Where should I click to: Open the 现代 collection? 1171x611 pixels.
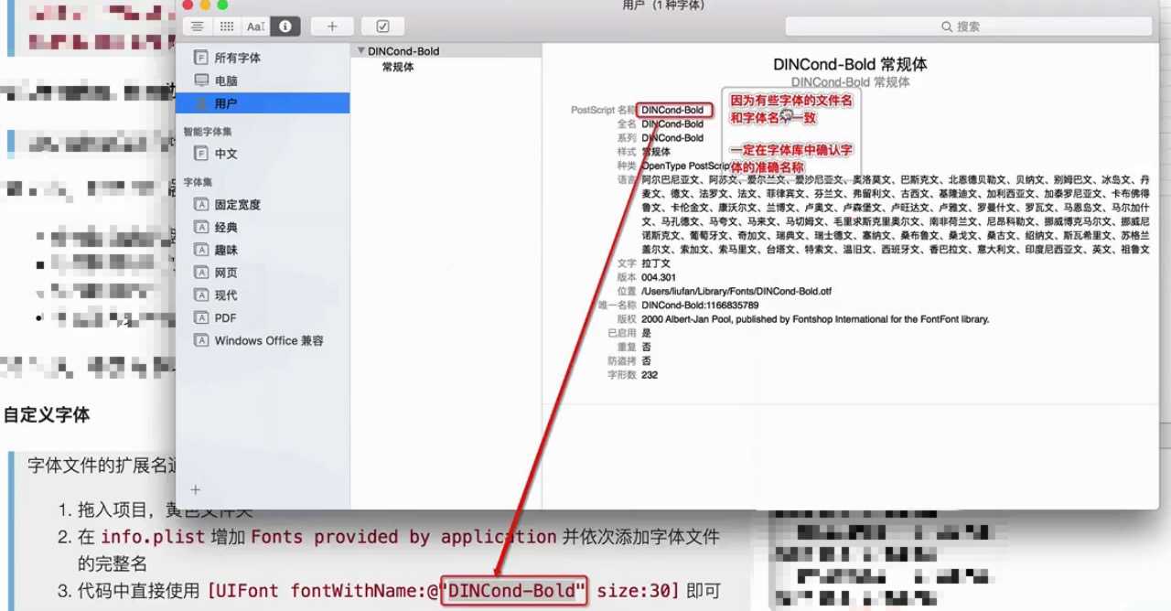point(226,295)
